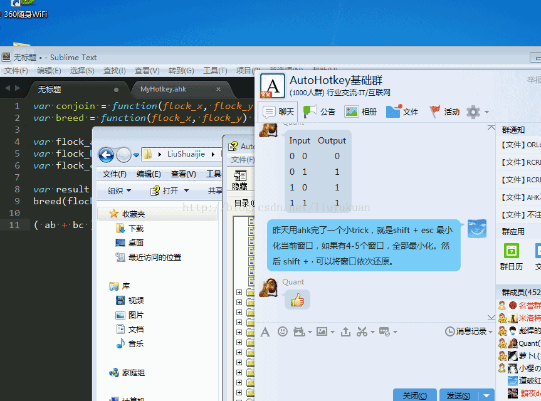Click chat scroll down arrow

point(491,317)
